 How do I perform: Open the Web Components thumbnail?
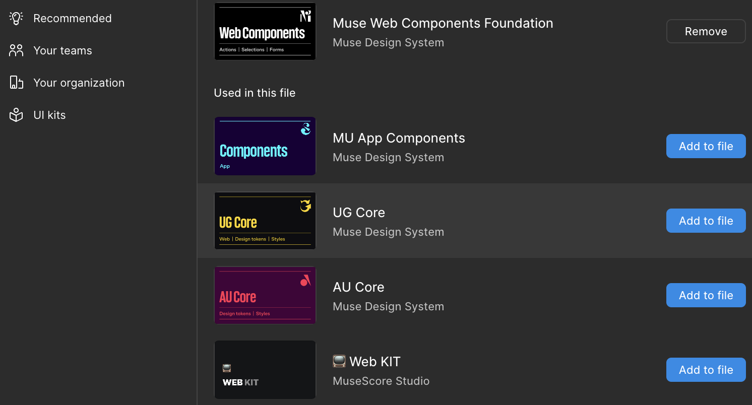coord(265,31)
